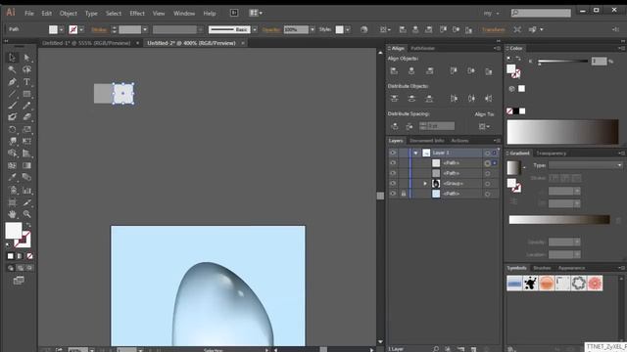This screenshot has width=627, height=352.
Task: Select the Blob Brush tool
Action: click(12, 117)
